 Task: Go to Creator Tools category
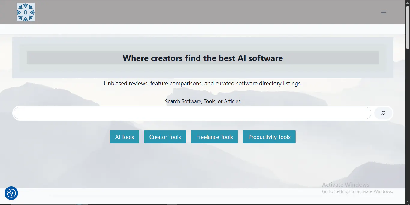click(165, 137)
